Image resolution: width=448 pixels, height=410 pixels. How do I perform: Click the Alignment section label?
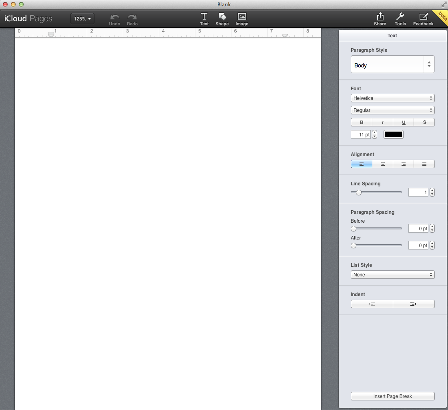click(x=362, y=154)
